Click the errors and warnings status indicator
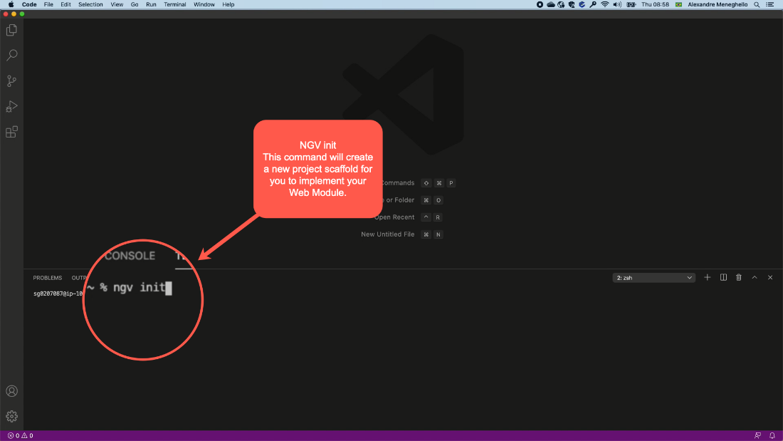This screenshot has width=783, height=441. tap(21, 435)
